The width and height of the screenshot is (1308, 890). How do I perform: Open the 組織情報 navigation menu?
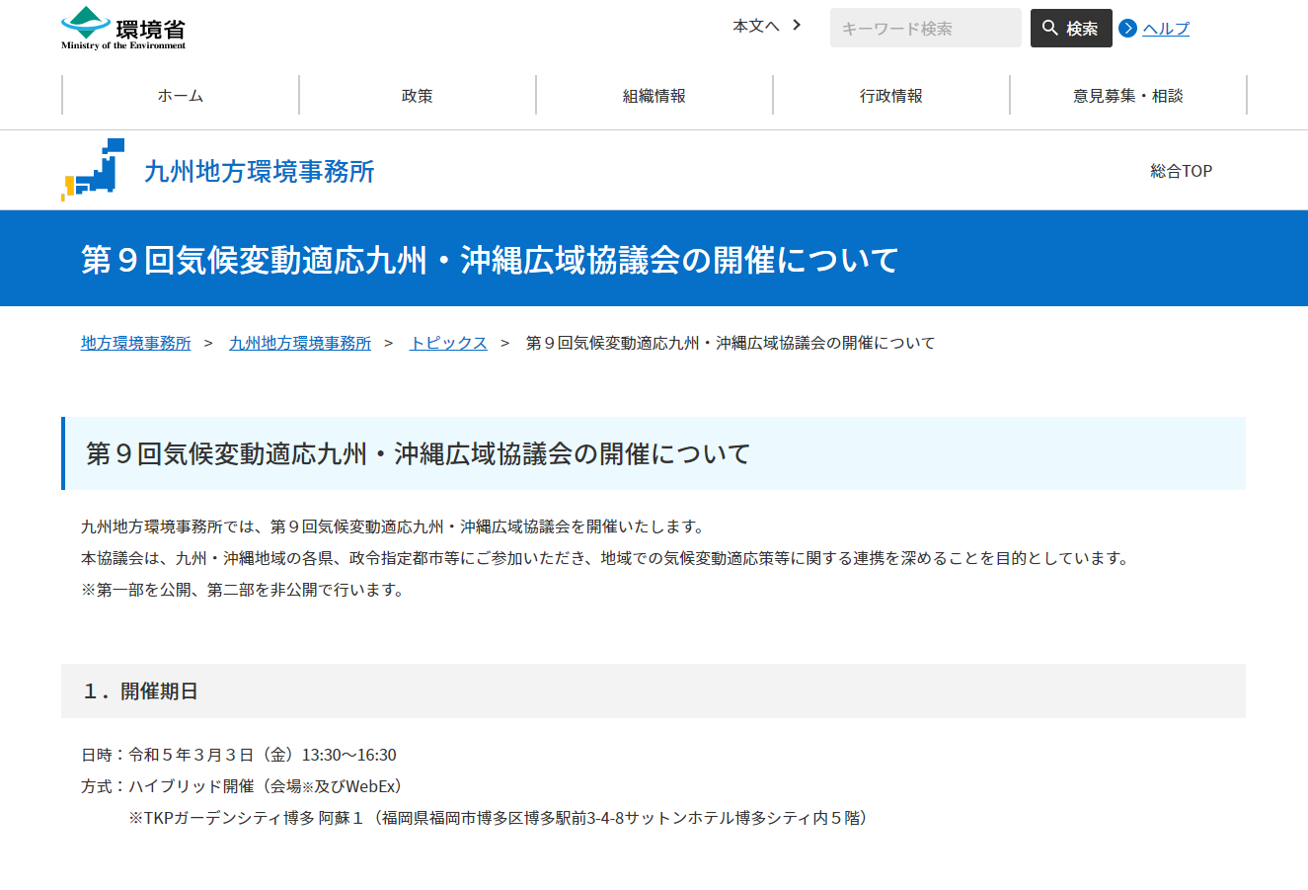654,95
